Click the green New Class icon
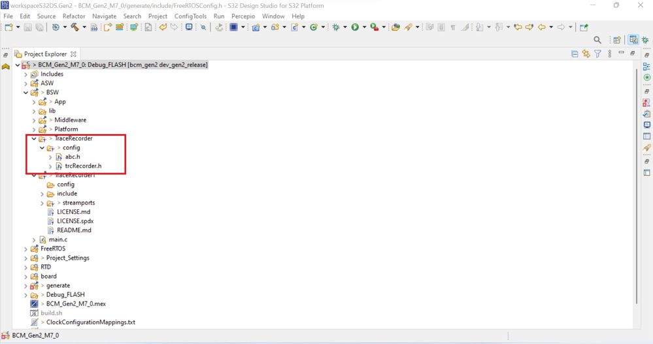This screenshot has width=653, height=344. tap(313, 27)
